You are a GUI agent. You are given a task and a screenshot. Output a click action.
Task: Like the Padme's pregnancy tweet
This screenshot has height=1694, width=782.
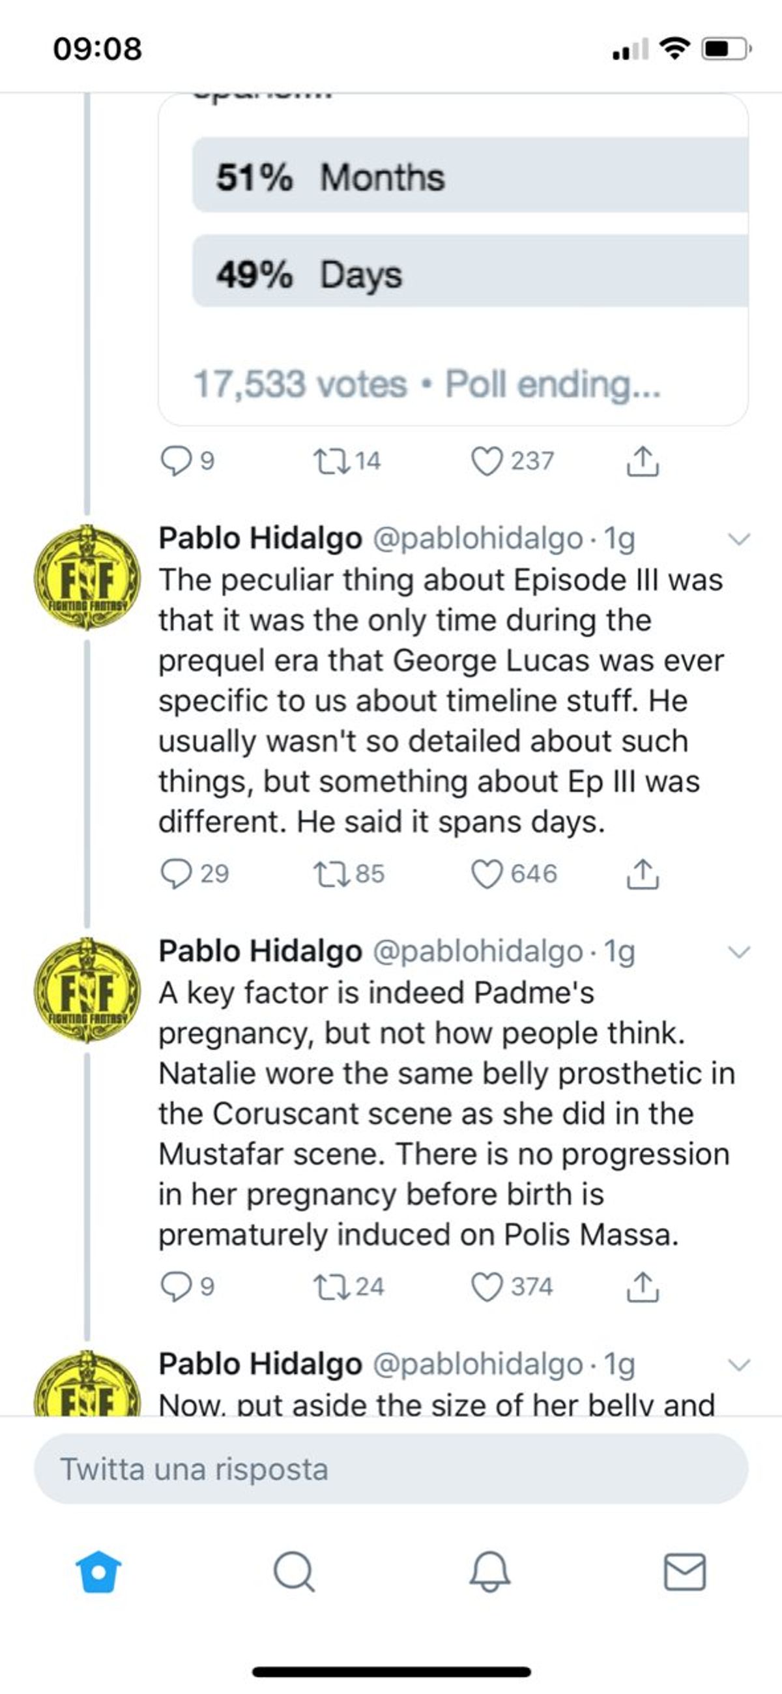tap(487, 1287)
